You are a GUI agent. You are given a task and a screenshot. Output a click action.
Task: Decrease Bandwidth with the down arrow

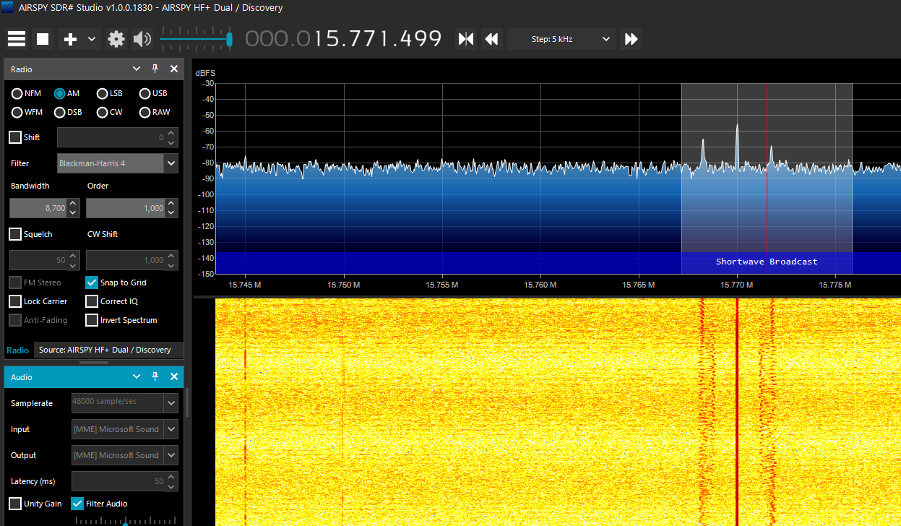73,213
